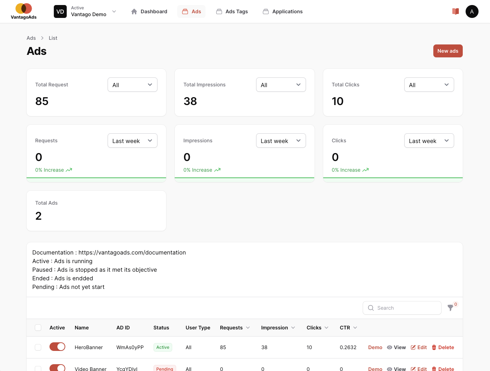490x371 pixels.
Task: Click the VantagoAds logo
Action: [x=24, y=11]
